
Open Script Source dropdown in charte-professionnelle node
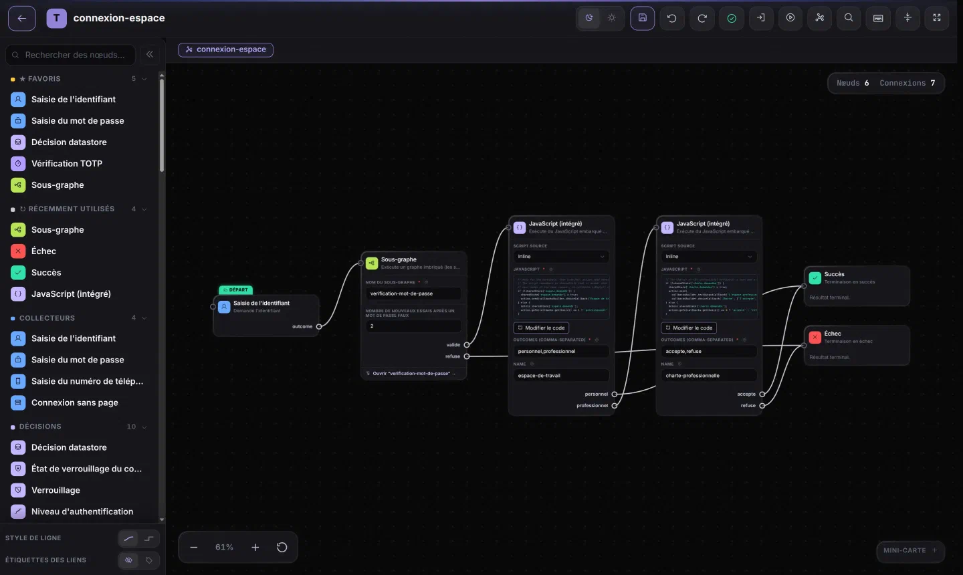pyautogui.click(x=709, y=256)
